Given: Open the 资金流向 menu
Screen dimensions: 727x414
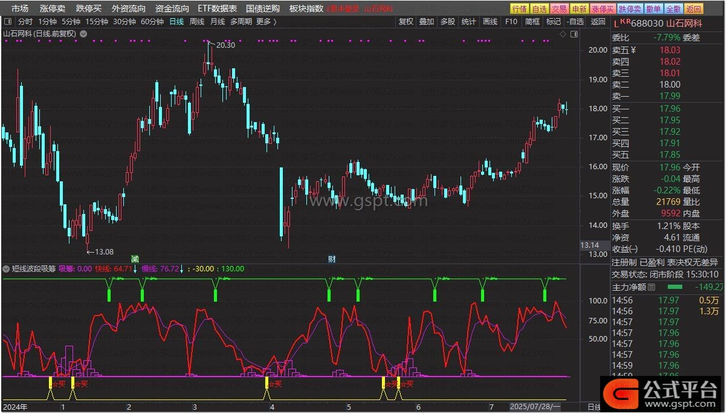Looking at the screenshot, I should [172, 8].
